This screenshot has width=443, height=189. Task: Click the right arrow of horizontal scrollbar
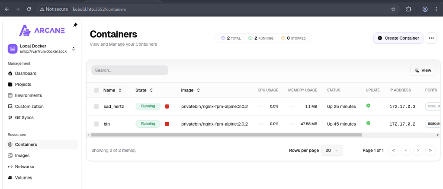tap(438, 135)
